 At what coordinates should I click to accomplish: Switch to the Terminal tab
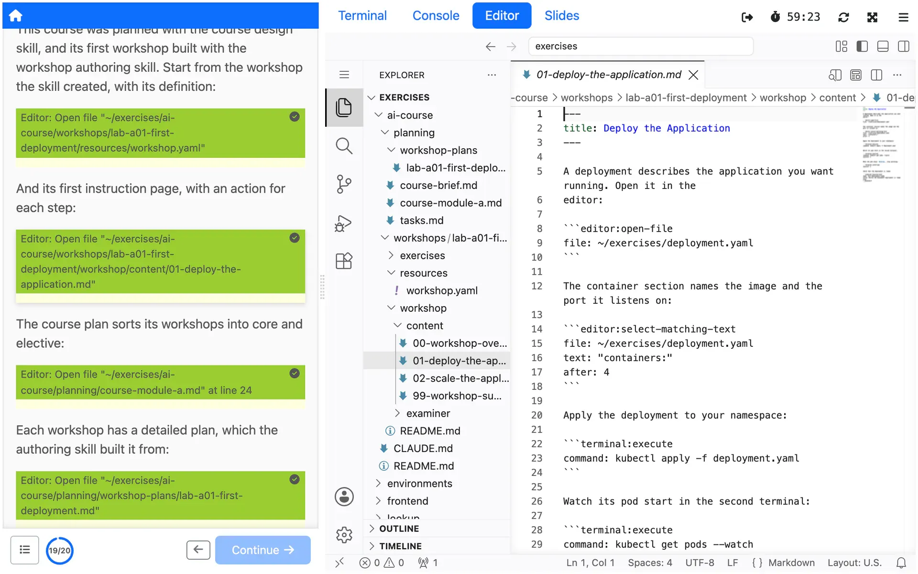(362, 16)
